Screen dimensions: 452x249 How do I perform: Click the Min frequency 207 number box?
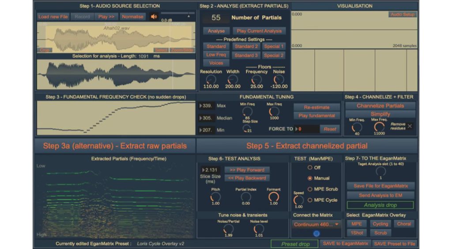coord(207,130)
